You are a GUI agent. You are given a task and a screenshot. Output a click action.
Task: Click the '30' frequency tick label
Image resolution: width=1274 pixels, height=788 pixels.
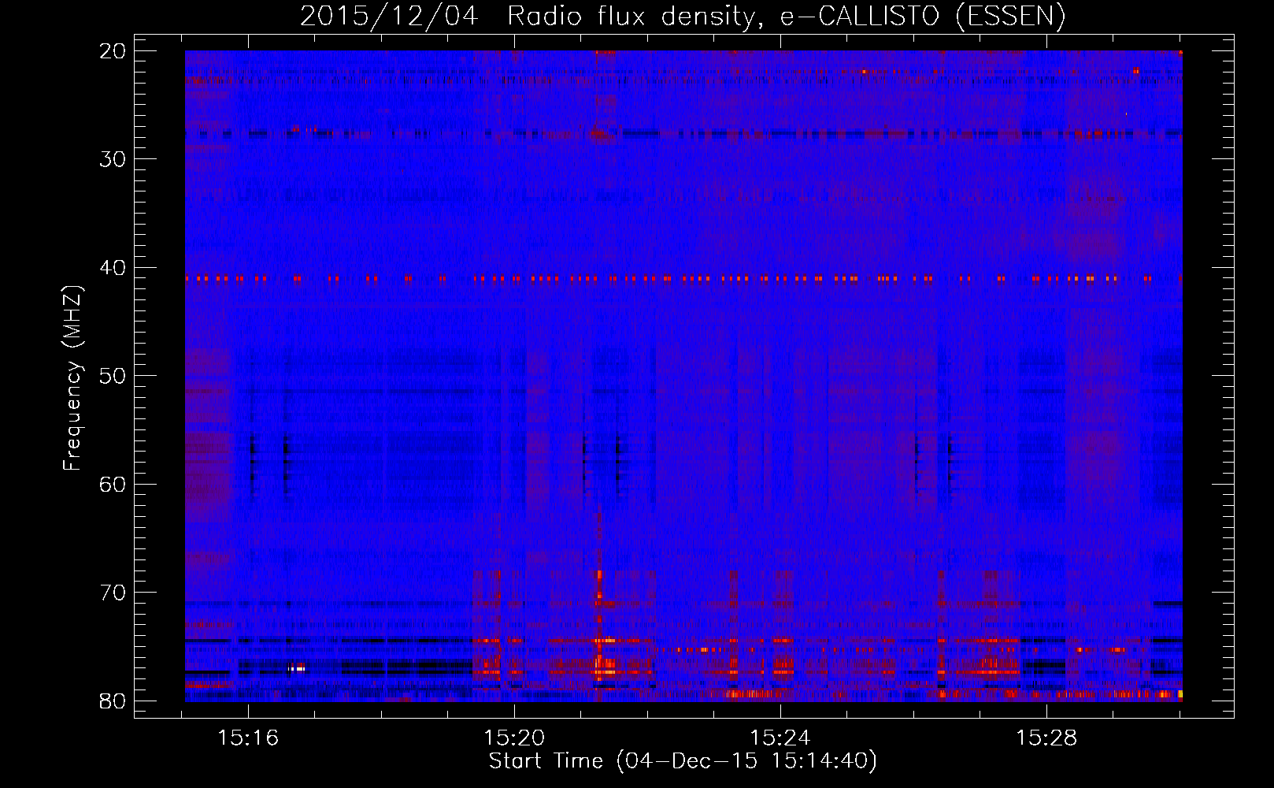[113, 159]
